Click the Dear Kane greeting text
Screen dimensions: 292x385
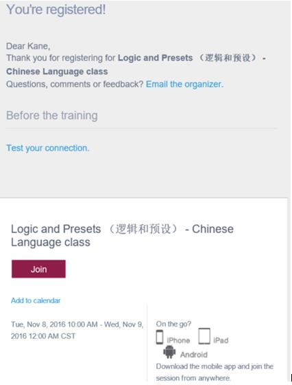click(28, 46)
